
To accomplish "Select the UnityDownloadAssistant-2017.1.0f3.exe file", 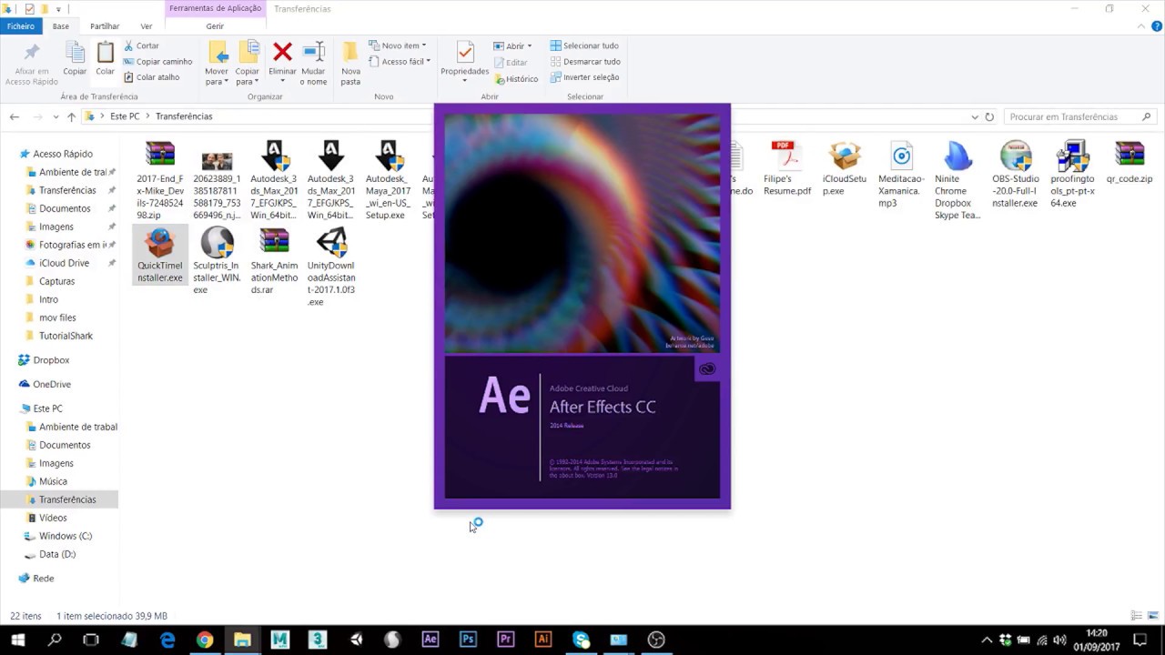I will pyautogui.click(x=331, y=267).
